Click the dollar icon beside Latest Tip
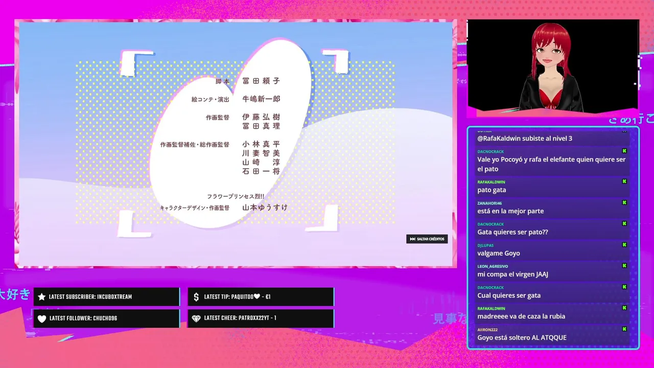 197,297
